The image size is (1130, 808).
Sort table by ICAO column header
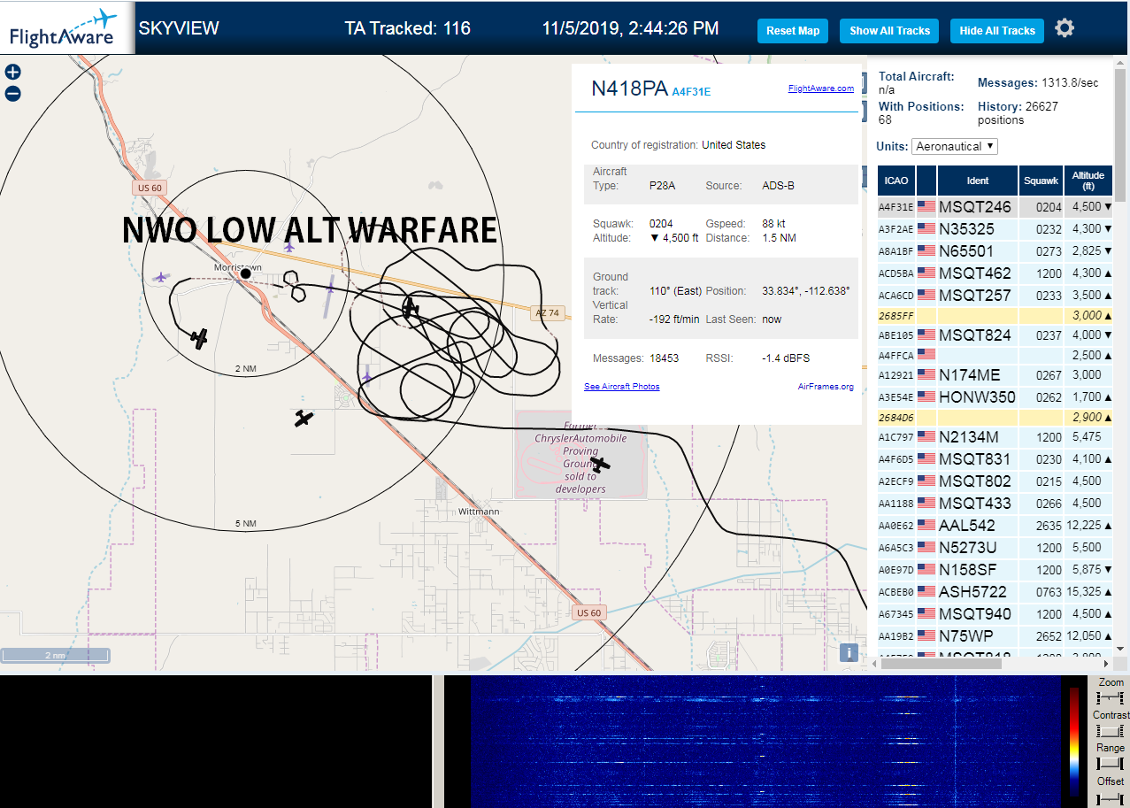click(x=896, y=181)
